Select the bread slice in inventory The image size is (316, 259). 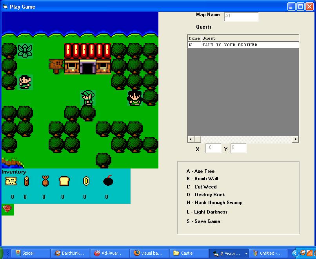point(64,181)
